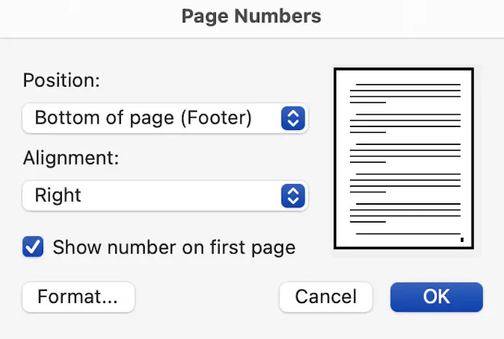Click the blue chevron arrows beside Right
This screenshot has width=504, height=339.
coord(292,195)
